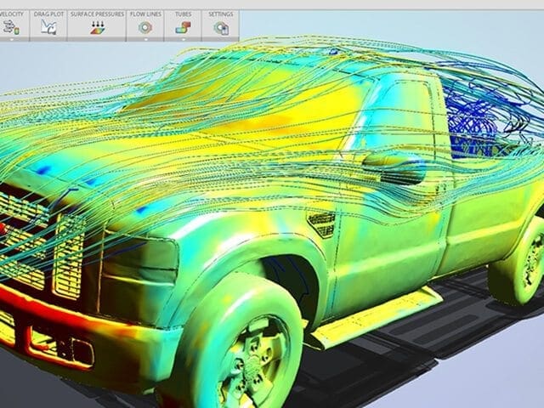Click the 'FLOW LINES' label text
Screen dimensions: 544x408
145,14
